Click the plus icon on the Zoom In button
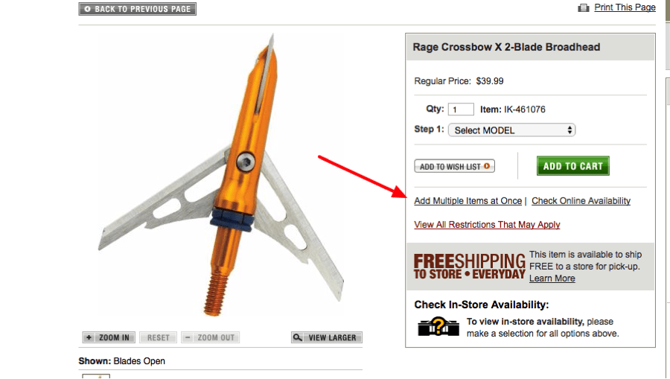Image resolution: width=670 pixels, height=379 pixels. (x=89, y=337)
